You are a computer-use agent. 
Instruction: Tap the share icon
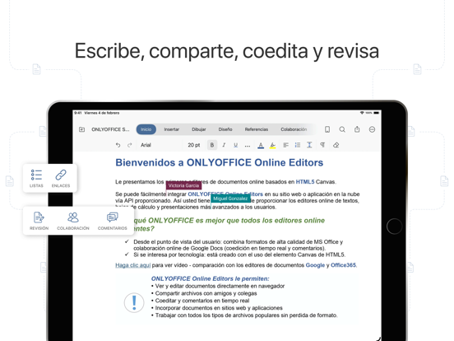point(357,129)
